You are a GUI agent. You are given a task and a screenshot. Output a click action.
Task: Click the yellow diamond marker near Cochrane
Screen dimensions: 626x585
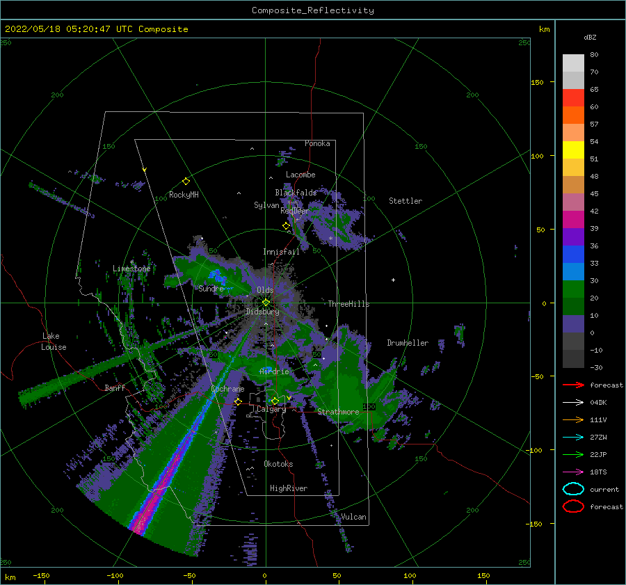pos(238,401)
